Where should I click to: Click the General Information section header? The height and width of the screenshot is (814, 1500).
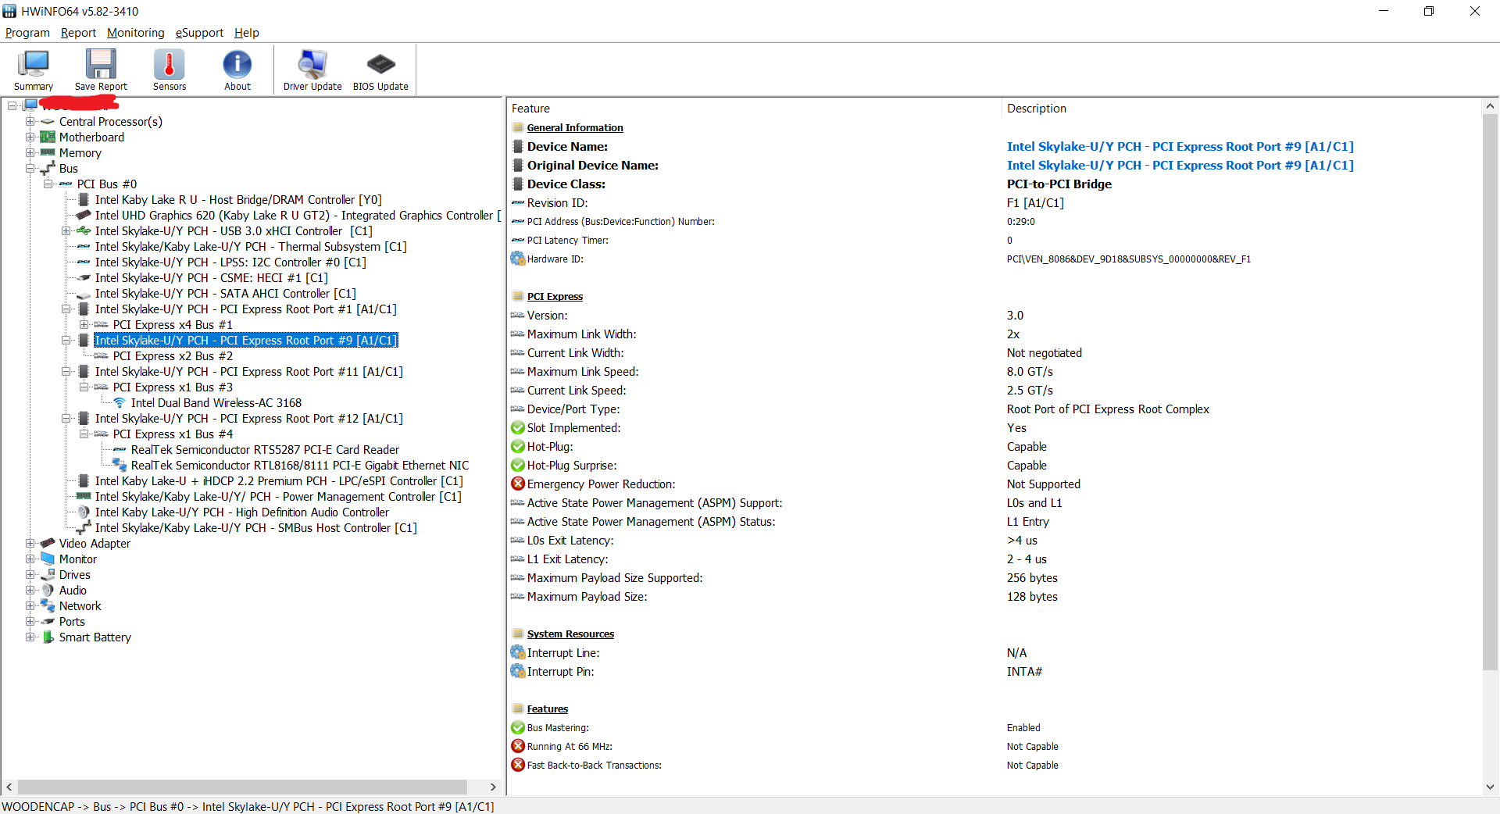pyautogui.click(x=575, y=128)
